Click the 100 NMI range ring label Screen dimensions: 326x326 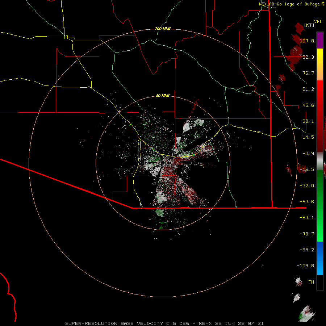point(163,29)
